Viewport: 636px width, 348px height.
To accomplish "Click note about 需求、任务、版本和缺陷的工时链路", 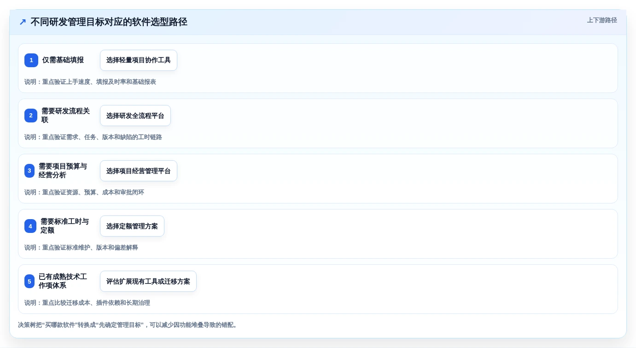I will pyautogui.click(x=93, y=137).
